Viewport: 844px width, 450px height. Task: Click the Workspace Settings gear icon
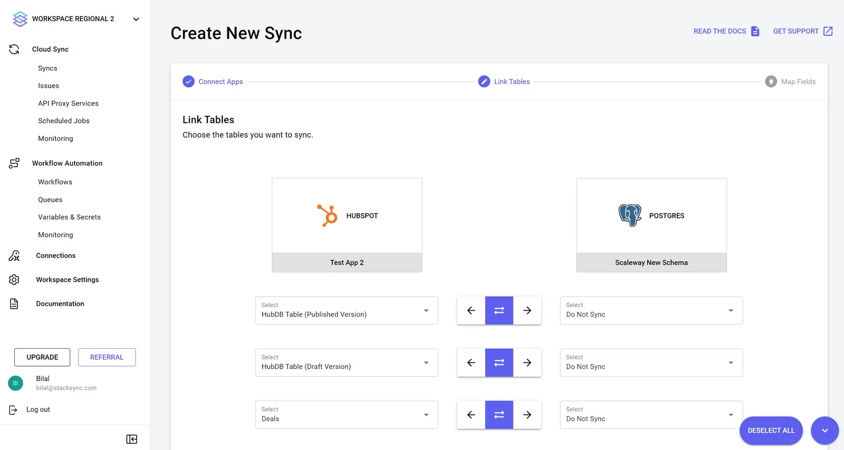click(x=14, y=280)
